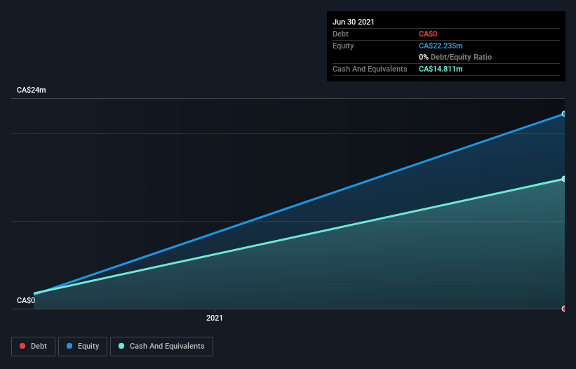This screenshot has height=369, width=576.
Task: Toggle the Equity legend button
Action: tap(83, 347)
